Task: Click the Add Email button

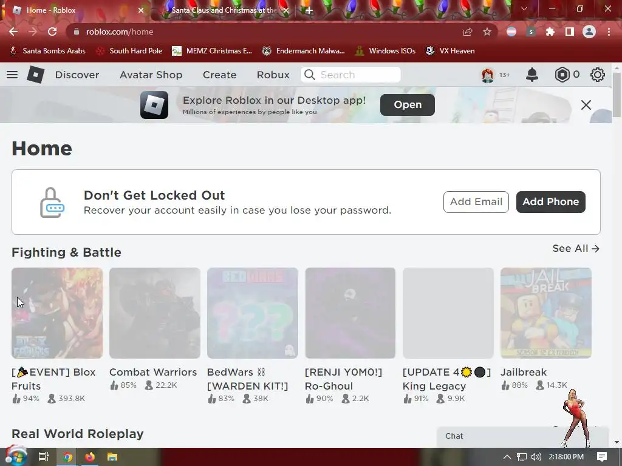Action: pos(476,201)
